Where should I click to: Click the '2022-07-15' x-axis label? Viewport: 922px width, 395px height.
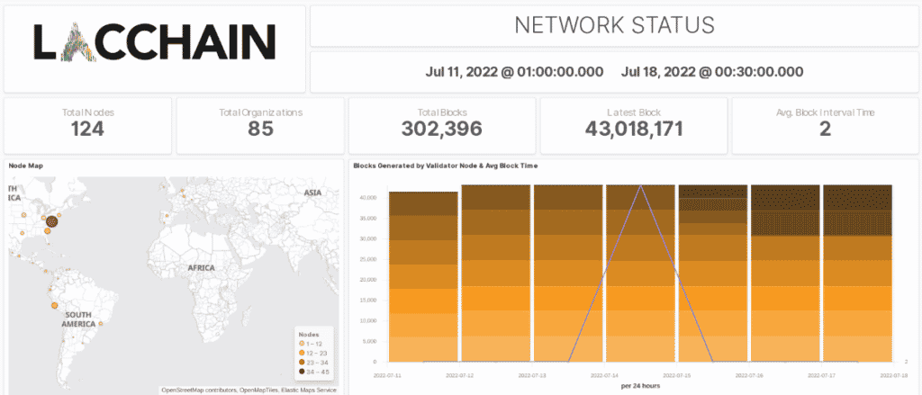[677, 373]
